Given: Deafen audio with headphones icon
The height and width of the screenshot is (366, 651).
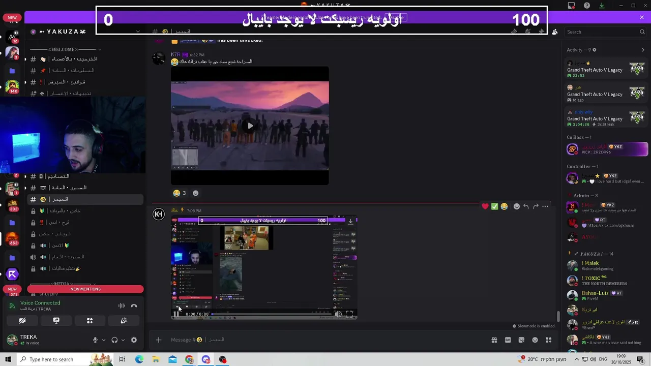Looking at the screenshot, I should coord(114,340).
